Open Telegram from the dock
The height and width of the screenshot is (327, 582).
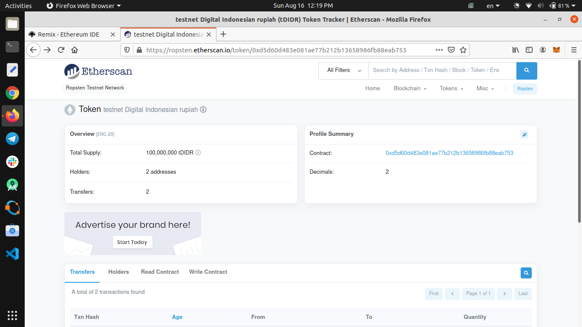click(x=12, y=139)
